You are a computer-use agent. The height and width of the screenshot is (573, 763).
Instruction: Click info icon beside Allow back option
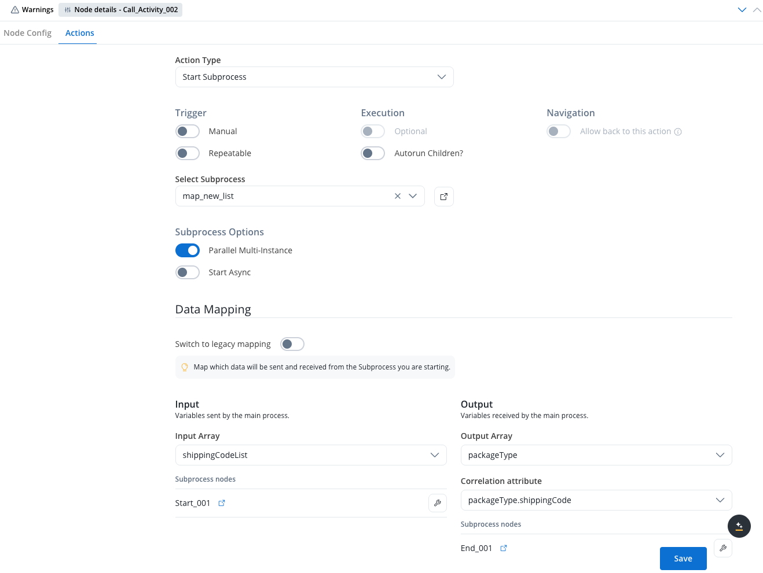678,132
